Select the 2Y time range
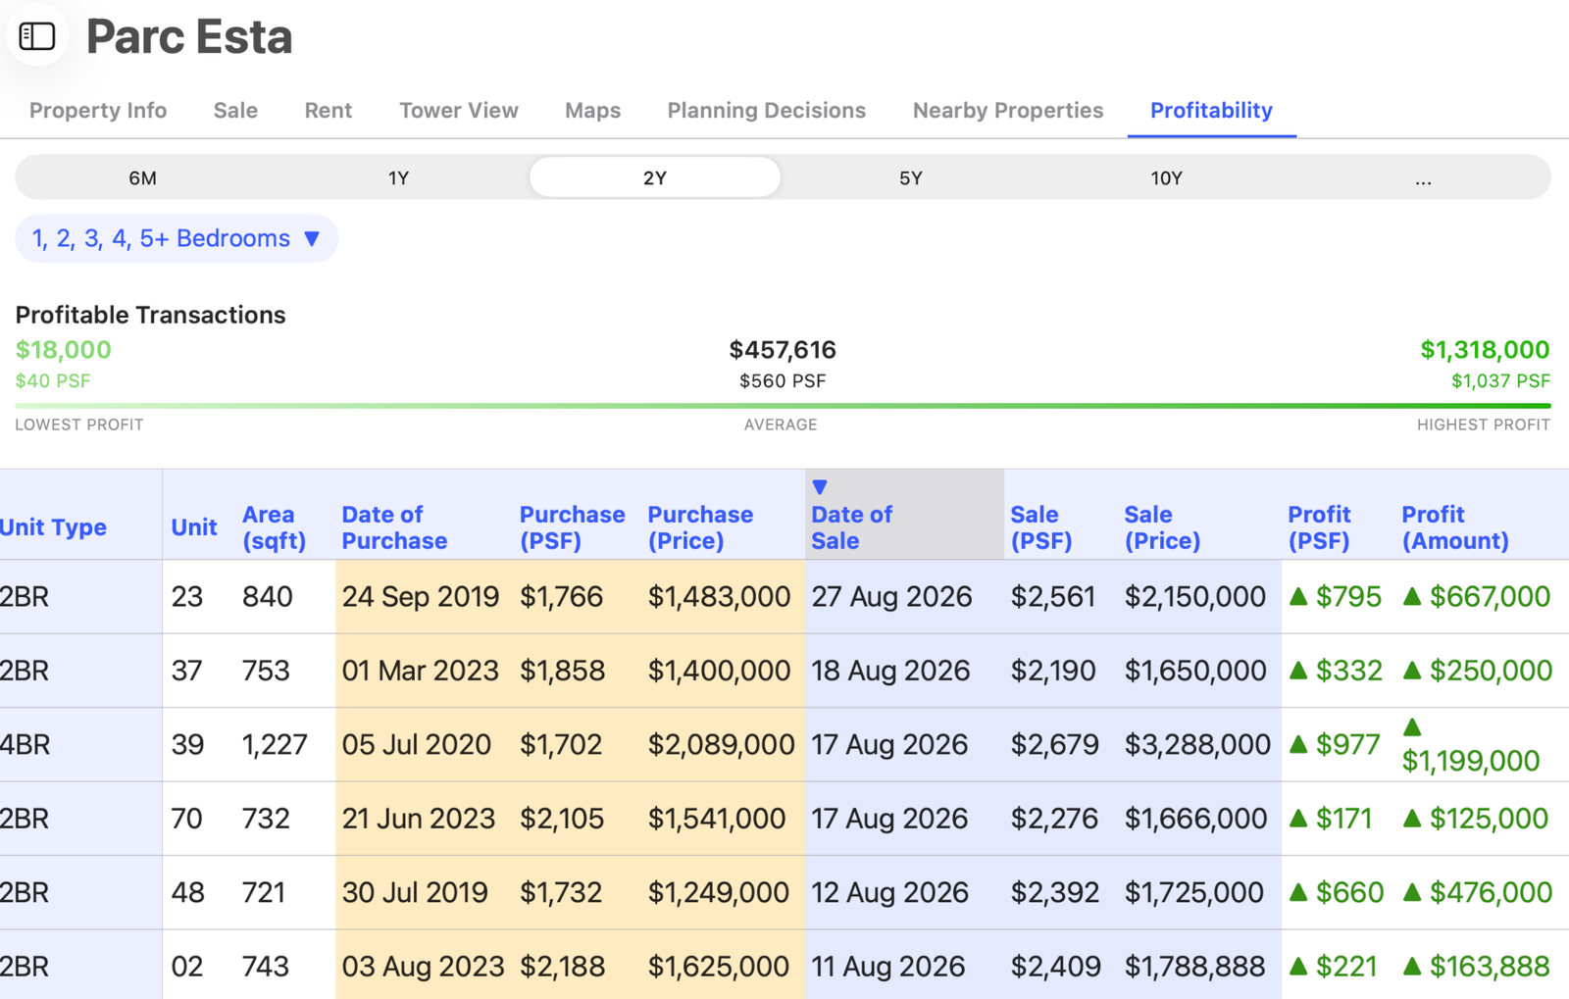 (654, 178)
